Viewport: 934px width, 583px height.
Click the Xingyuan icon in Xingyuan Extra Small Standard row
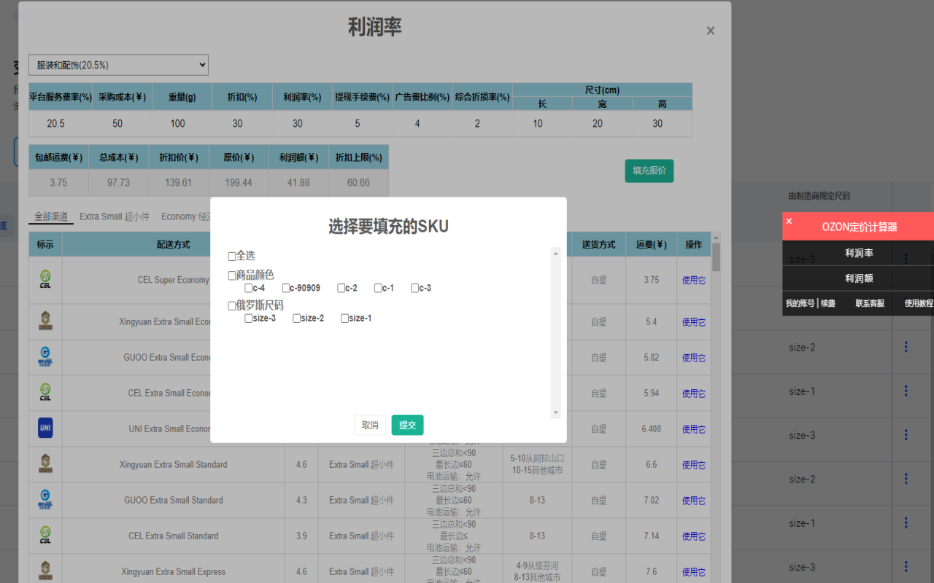pyautogui.click(x=45, y=464)
